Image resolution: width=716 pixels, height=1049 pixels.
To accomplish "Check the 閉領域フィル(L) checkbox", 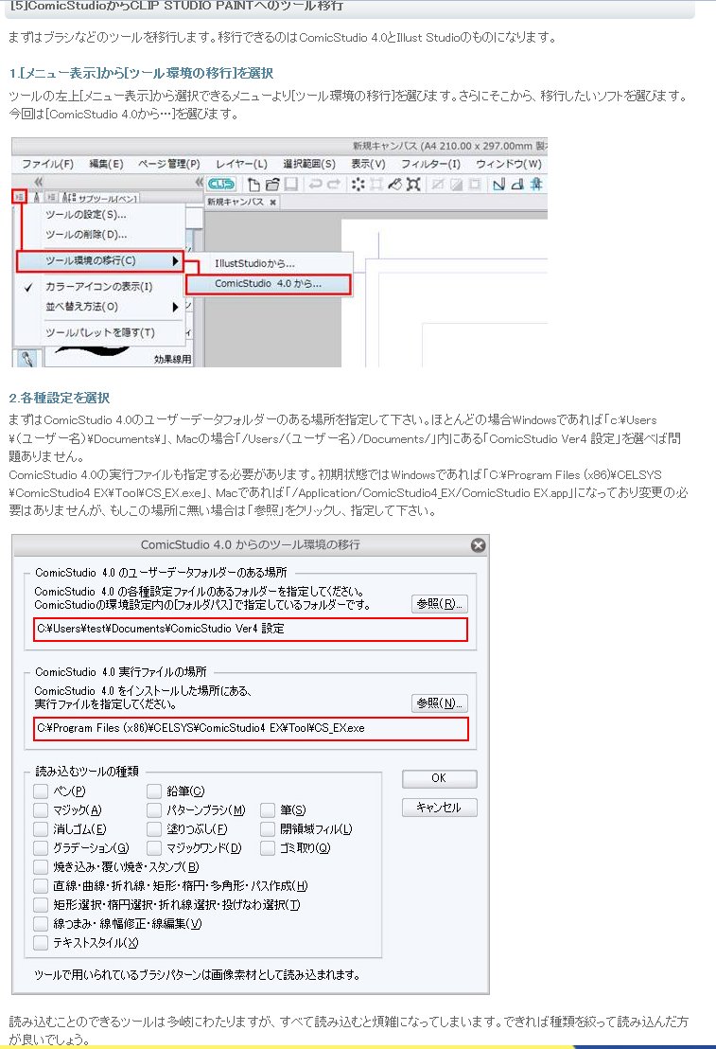I will click(x=268, y=829).
